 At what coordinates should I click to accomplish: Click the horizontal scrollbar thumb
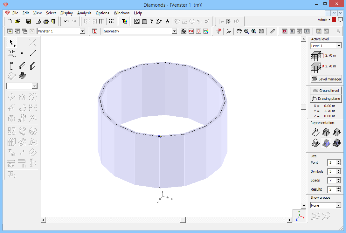pyautogui.click(x=183, y=220)
